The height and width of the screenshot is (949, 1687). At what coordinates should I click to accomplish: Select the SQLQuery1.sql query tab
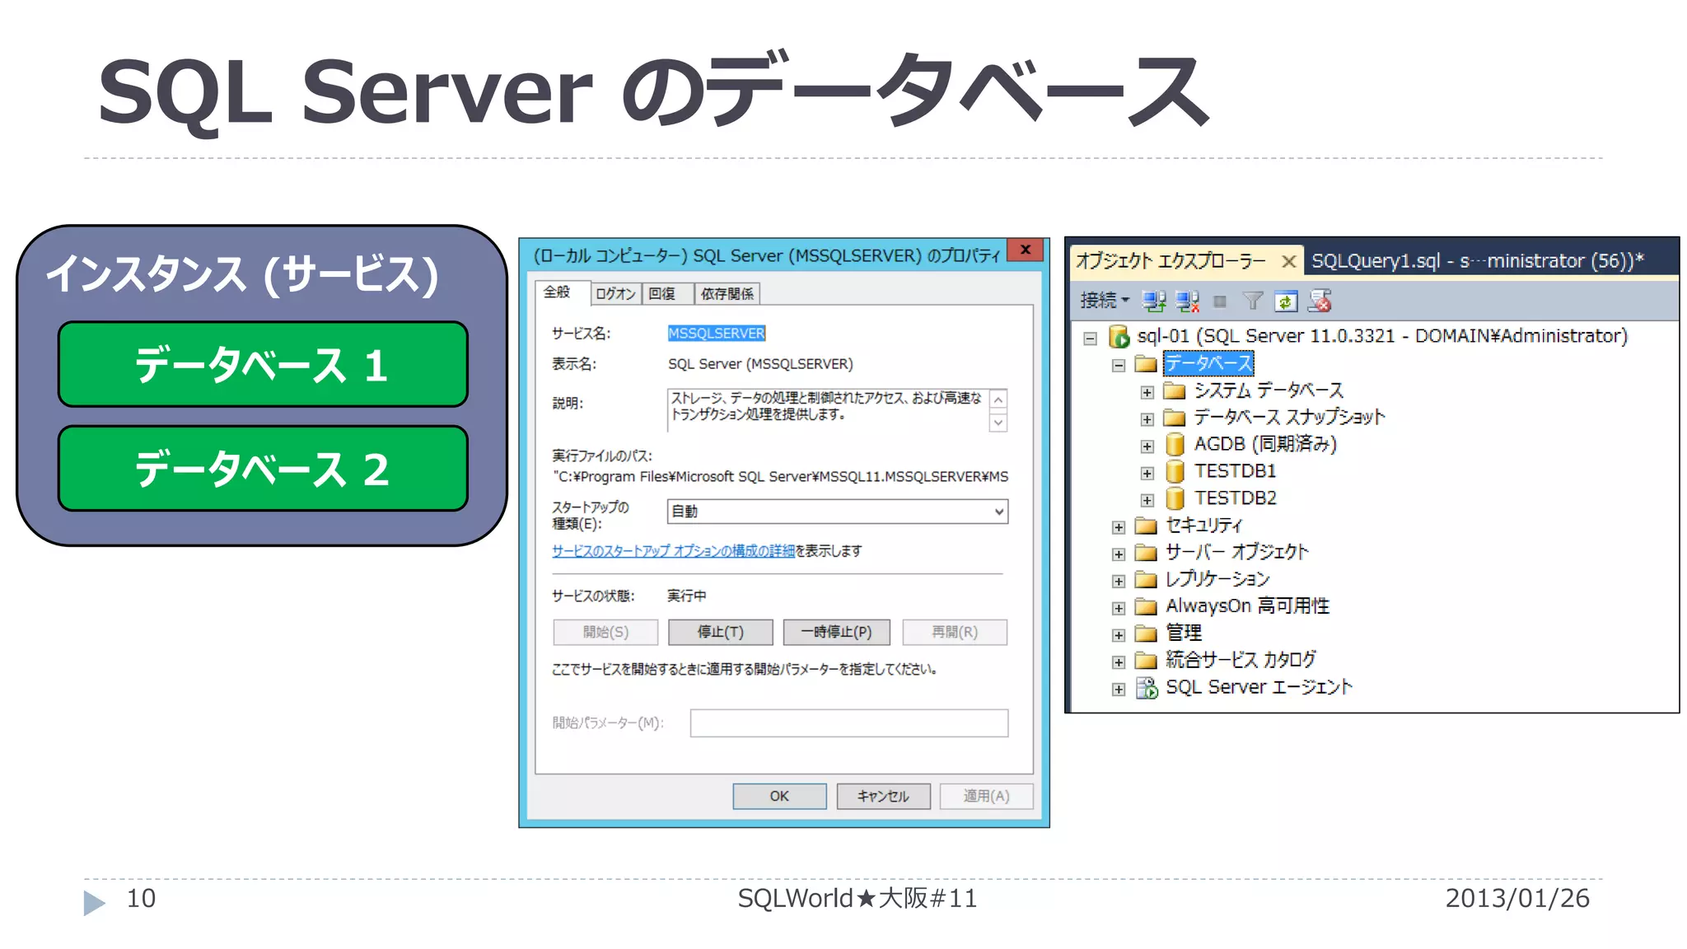coord(1478,261)
